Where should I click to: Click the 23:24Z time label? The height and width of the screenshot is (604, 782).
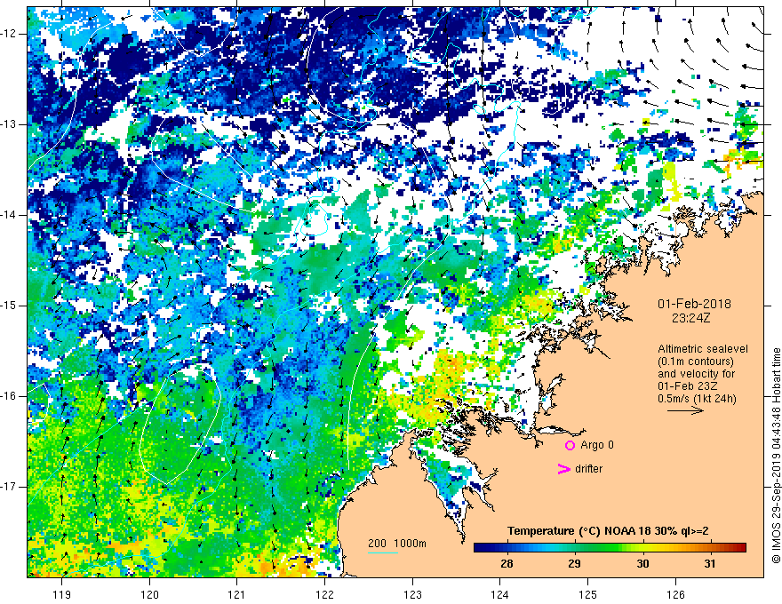click(x=690, y=318)
